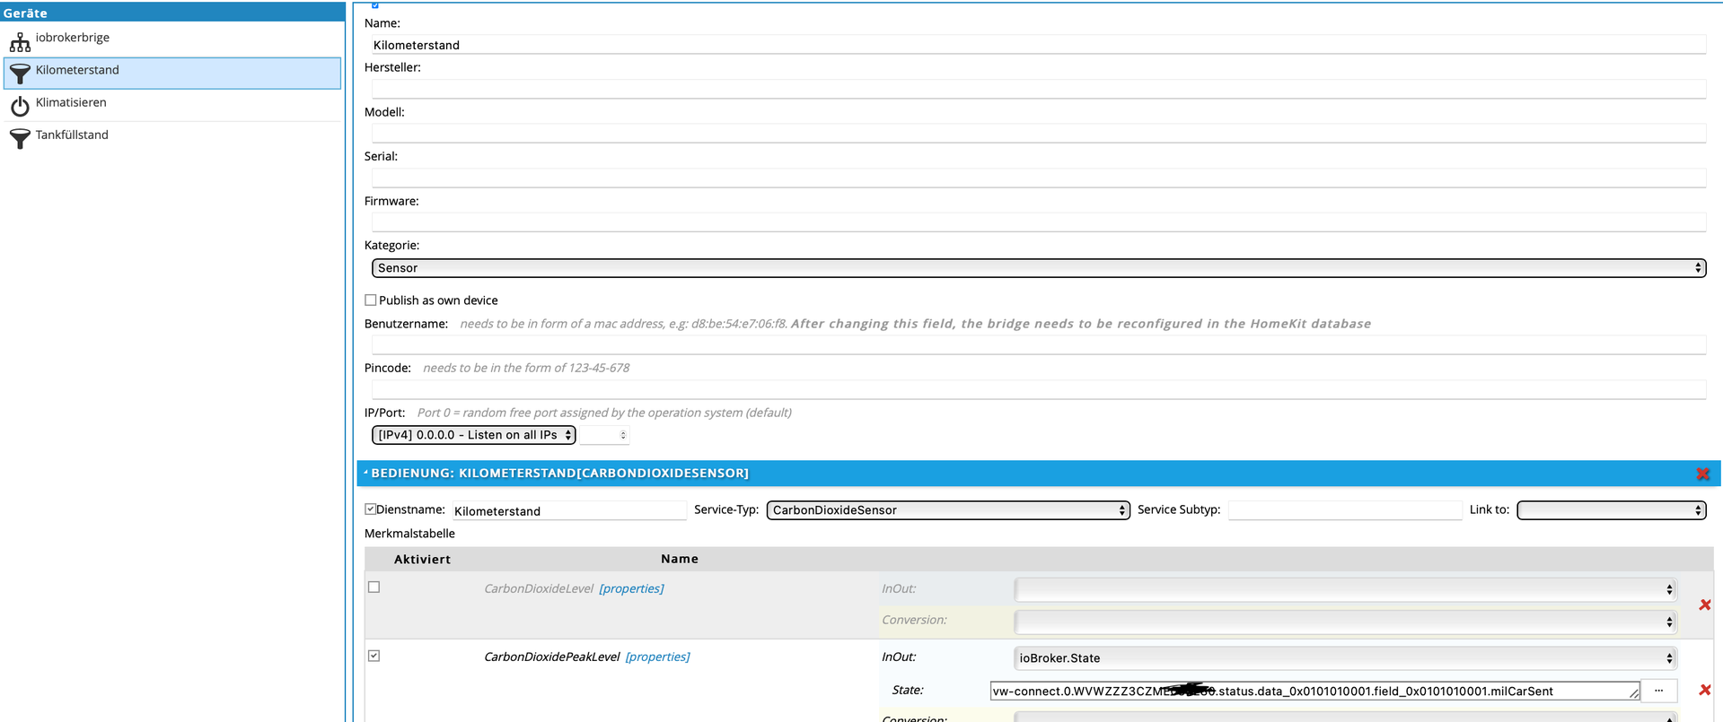Enable Publish as own device checkbox

pos(371,300)
